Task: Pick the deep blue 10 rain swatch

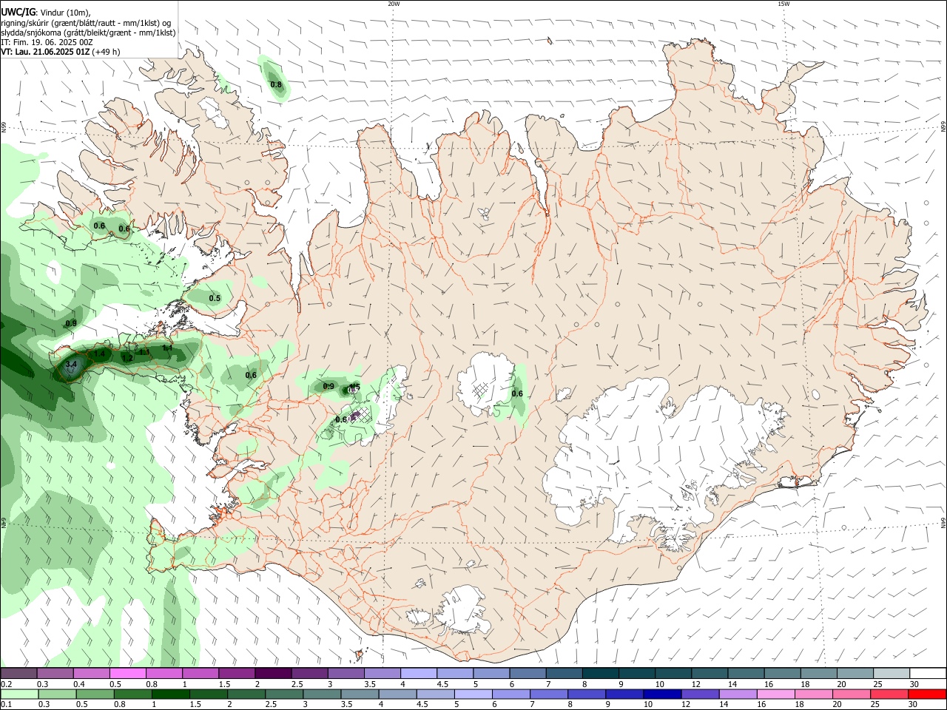Action: pyautogui.click(x=662, y=694)
